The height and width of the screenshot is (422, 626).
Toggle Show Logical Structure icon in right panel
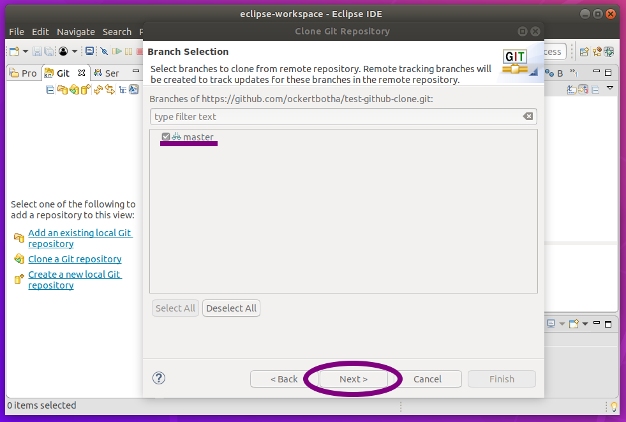(x=572, y=89)
